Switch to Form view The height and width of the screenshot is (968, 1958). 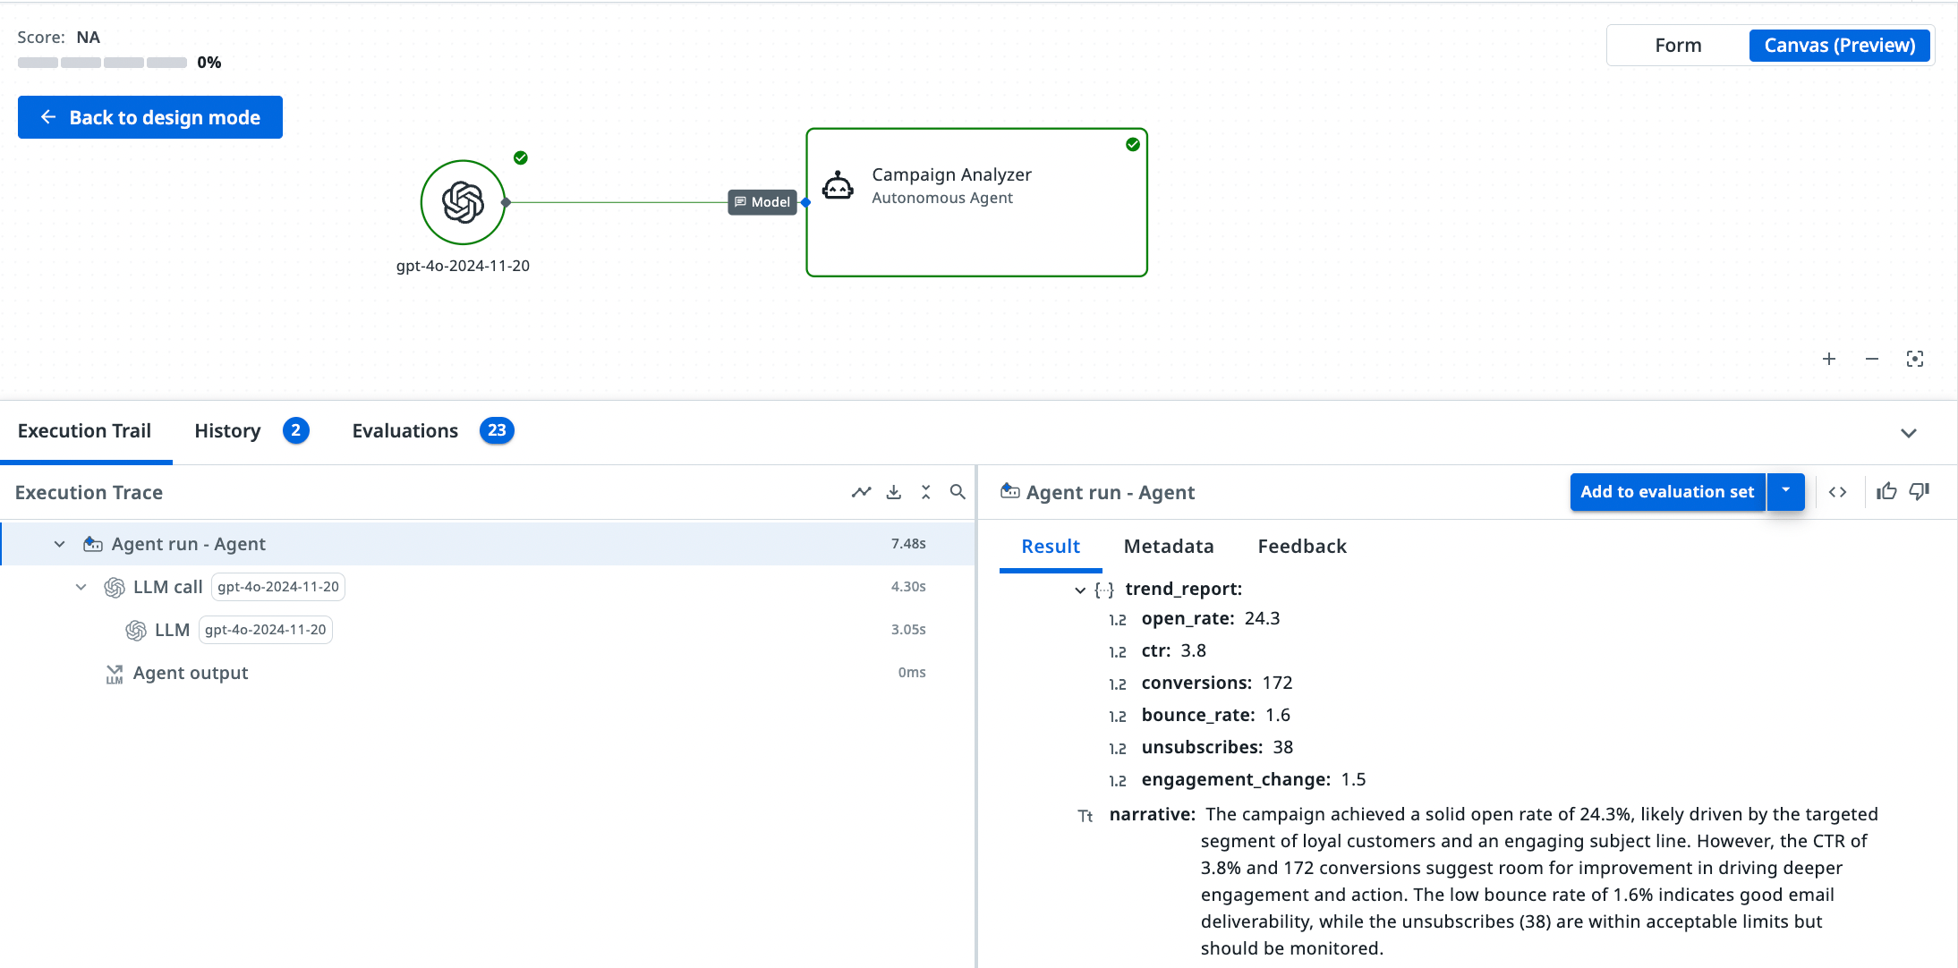pyautogui.click(x=1678, y=46)
